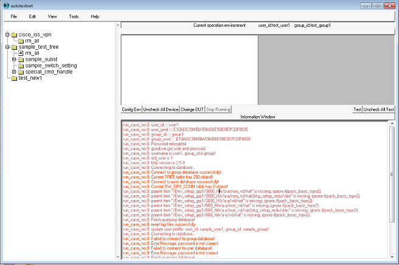Expand the sample_subst tree node
The width and height of the screenshot is (399, 265).
(13, 60)
